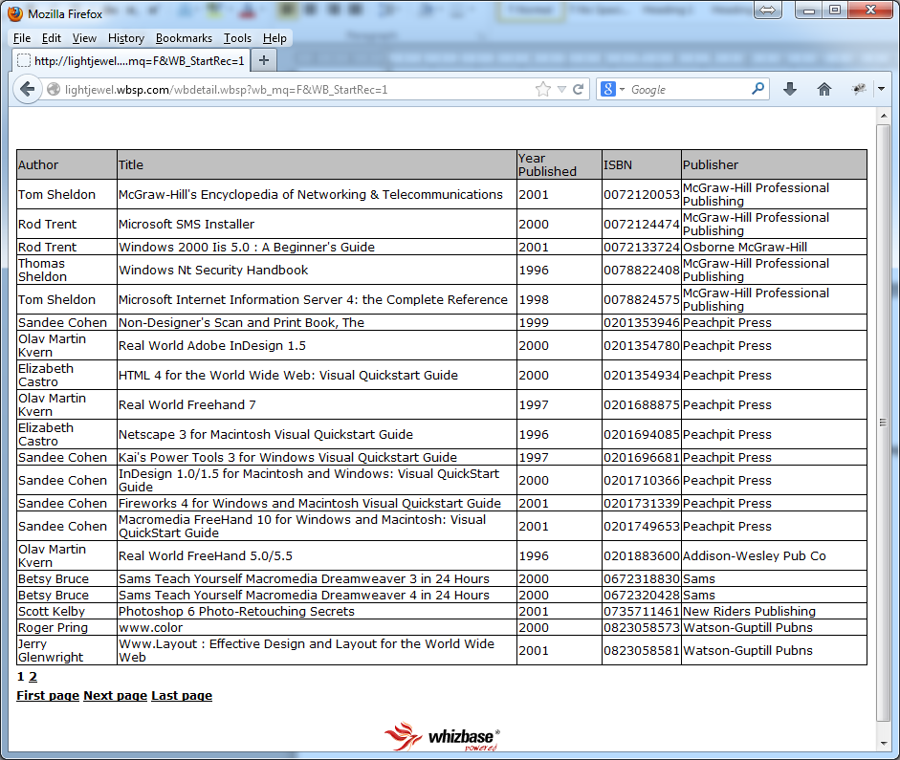Open the View menu
Screen dimensions: 900x760
pyautogui.click(x=84, y=38)
